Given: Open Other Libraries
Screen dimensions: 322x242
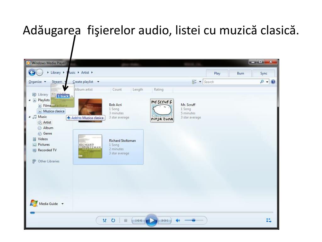Looking at the screenshot, I should pos(49,161).
